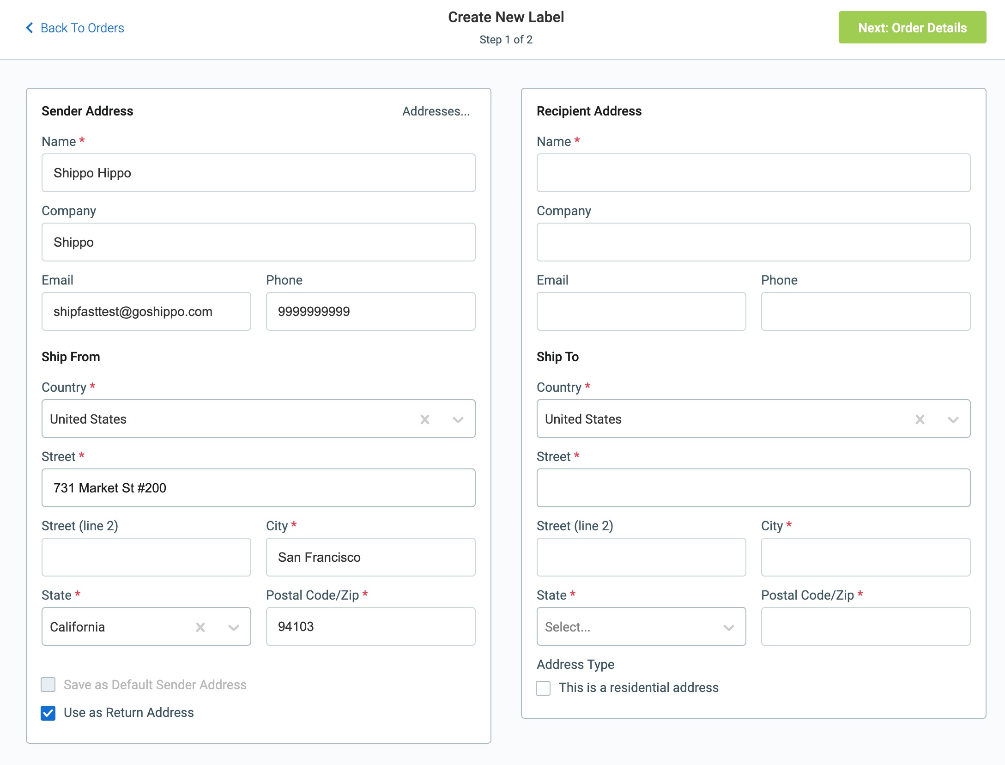Image resolution: width=1005 pixels, height=765 pixels.
Task: Click the Sender Address heading
Action: [87, 111]
